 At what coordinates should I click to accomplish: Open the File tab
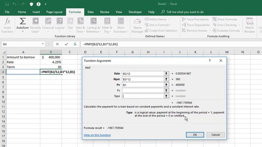7,12
